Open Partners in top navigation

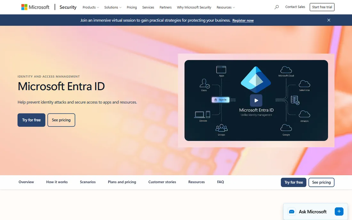pyautogui.click(x=165, y=7)
